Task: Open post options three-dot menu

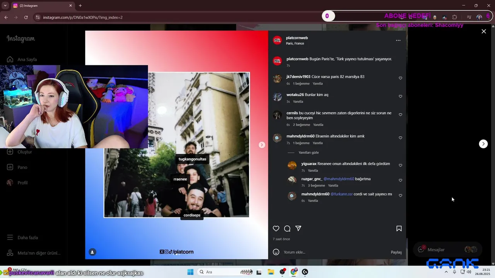Action: tap(398, 40)
